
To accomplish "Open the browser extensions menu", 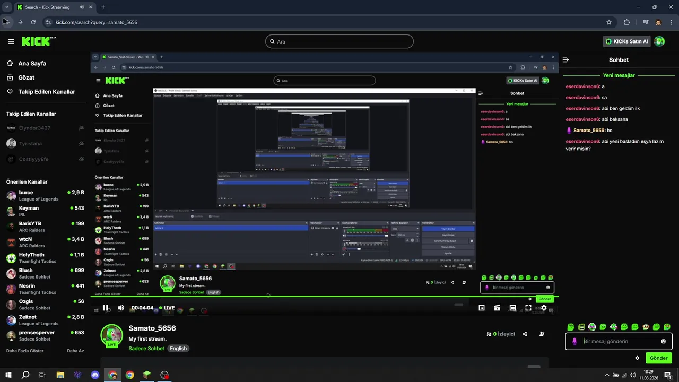I will pyautogui.click(x=627, y=22).
